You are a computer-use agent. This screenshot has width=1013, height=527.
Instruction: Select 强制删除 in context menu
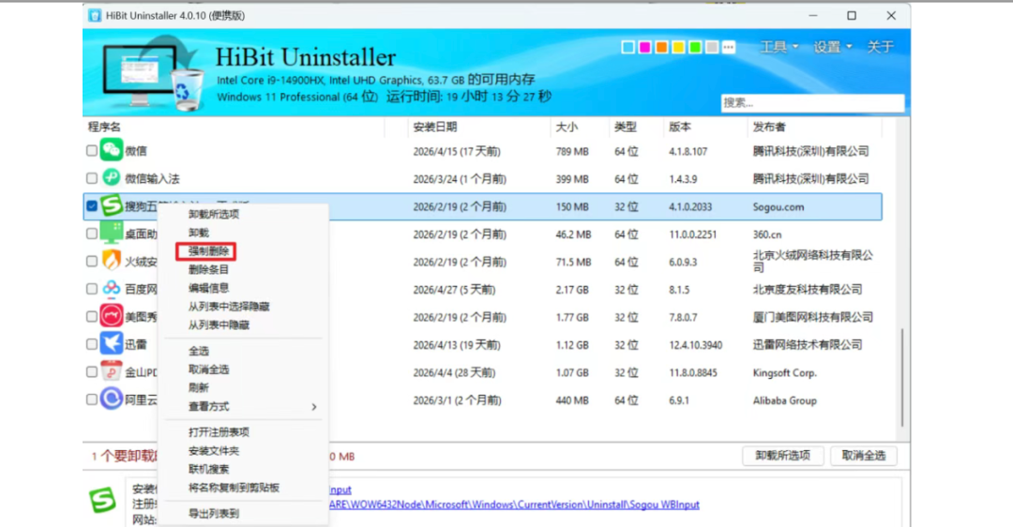point(208,251)
